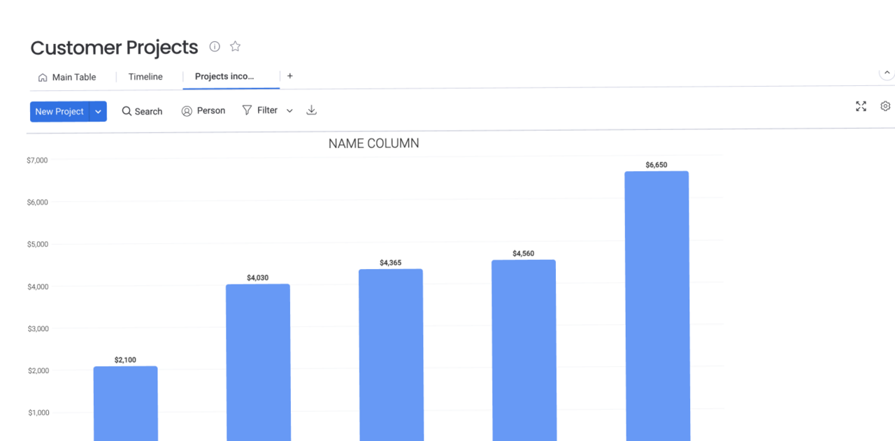Switch to the Timeline tab

point(145,77)
